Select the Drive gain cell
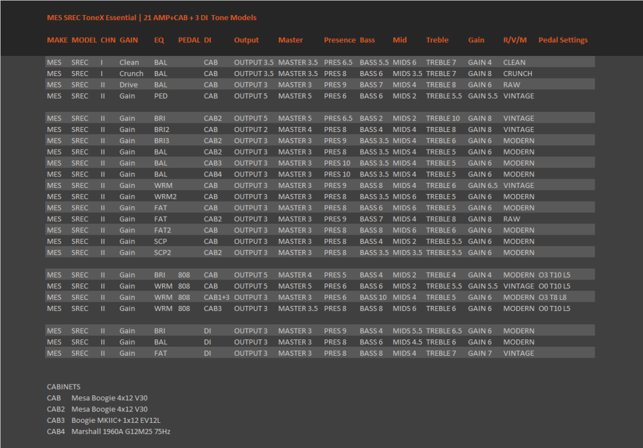 point(128,85)
